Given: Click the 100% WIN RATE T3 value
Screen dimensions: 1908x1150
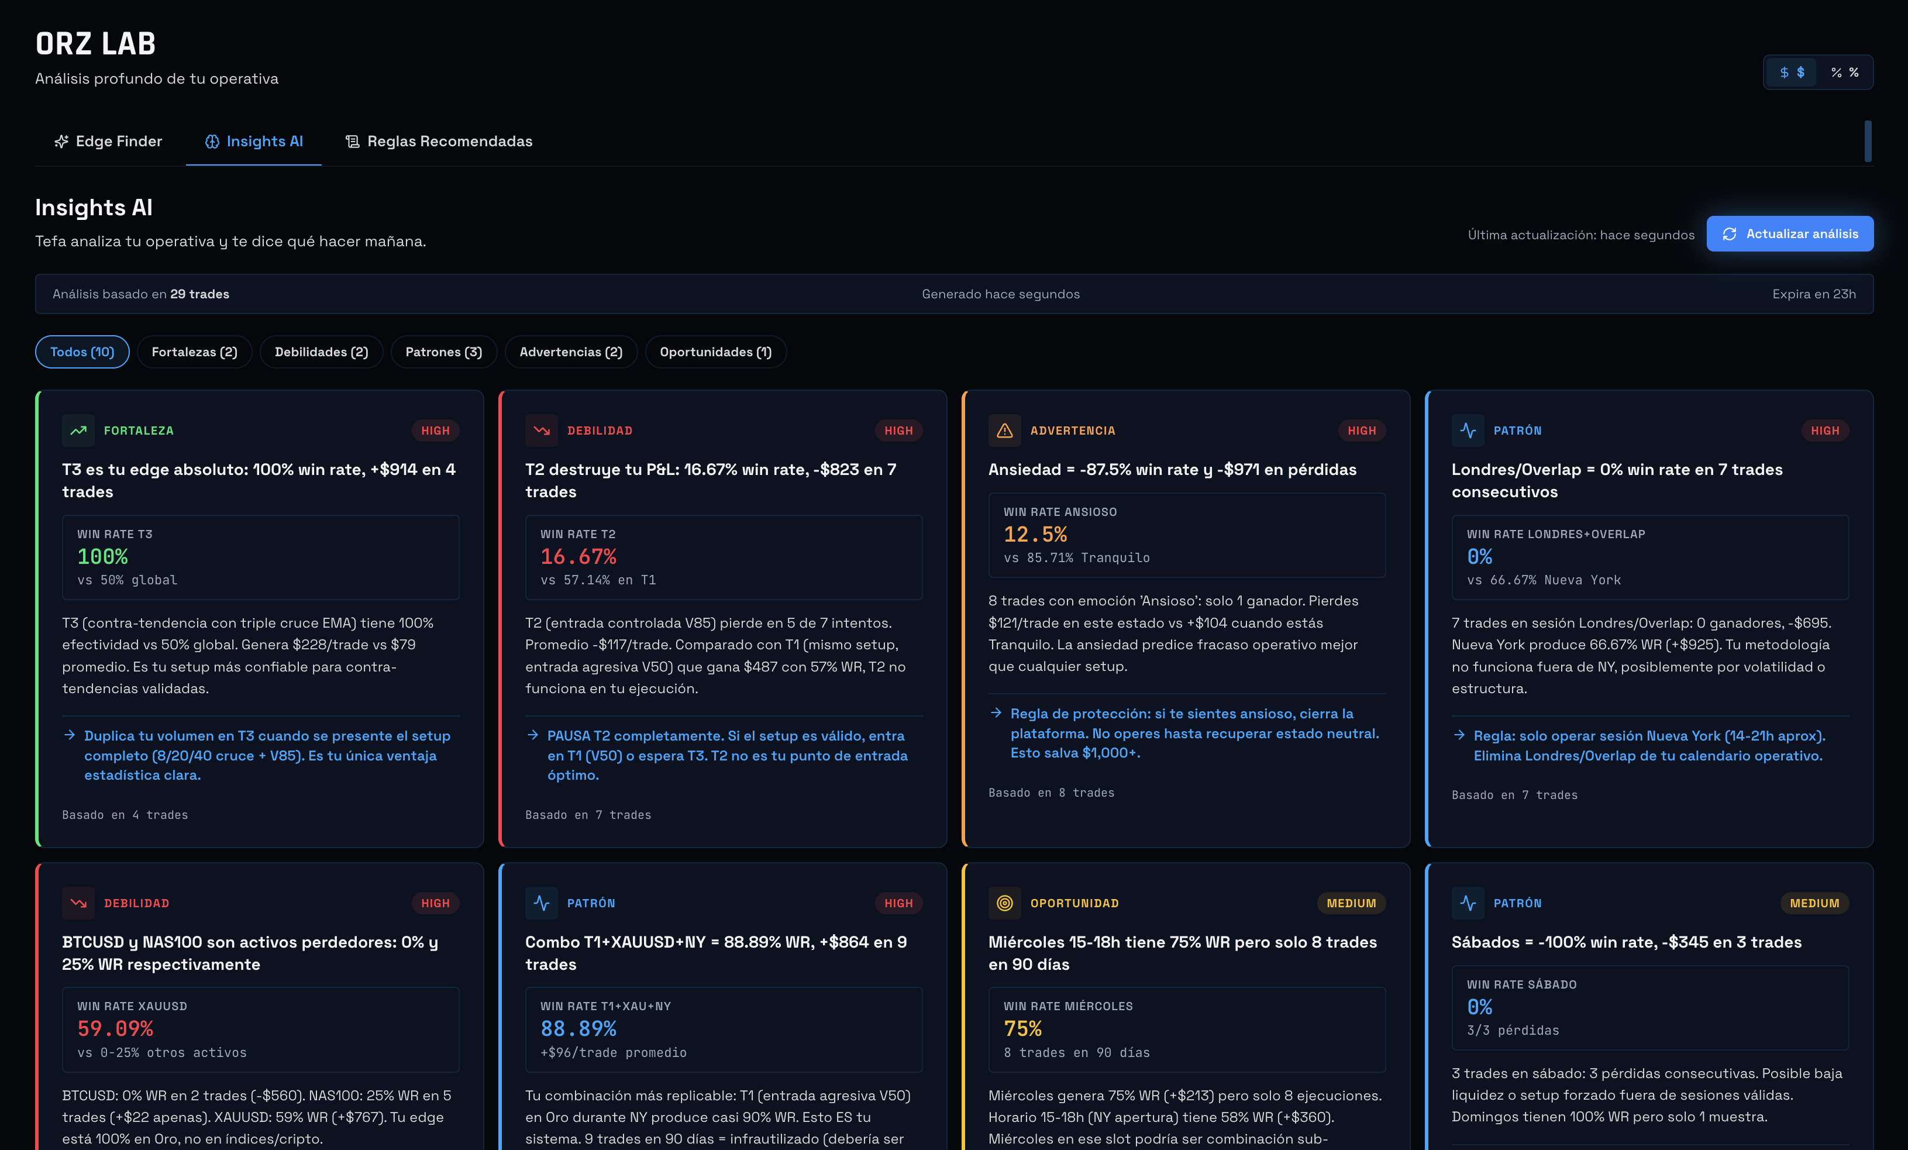Looking at the screenshot, I should (x=103, y=557).
